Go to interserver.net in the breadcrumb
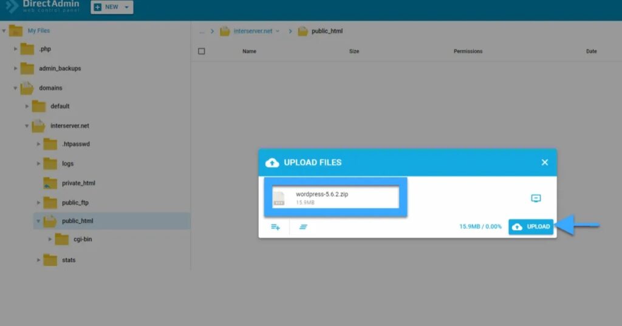622x326 pixels. 253,31
